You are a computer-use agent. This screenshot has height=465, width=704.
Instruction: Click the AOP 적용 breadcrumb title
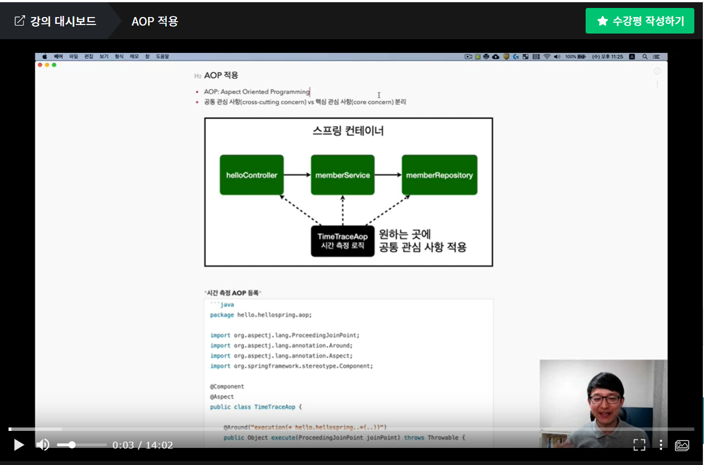pos(155,21)
